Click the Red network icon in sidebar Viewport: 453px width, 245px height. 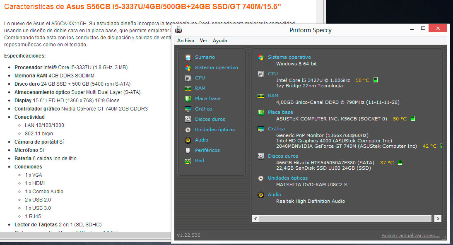(x=188, y=161)
